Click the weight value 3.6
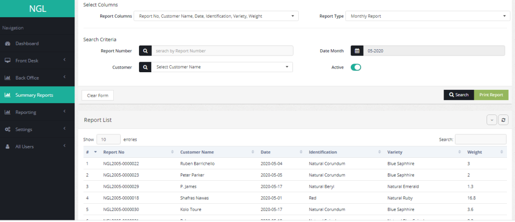Screen dimensions: 515x222 point(470,210)
